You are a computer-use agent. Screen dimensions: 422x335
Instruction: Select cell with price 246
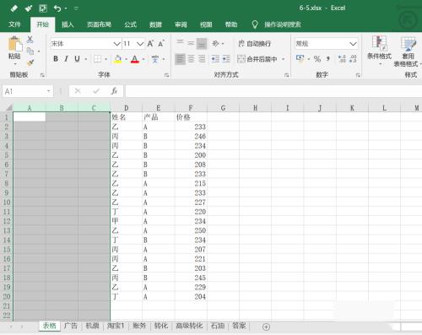191,137
